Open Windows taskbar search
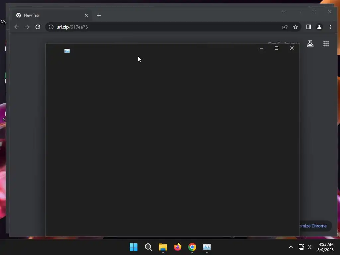 (148, 247)
